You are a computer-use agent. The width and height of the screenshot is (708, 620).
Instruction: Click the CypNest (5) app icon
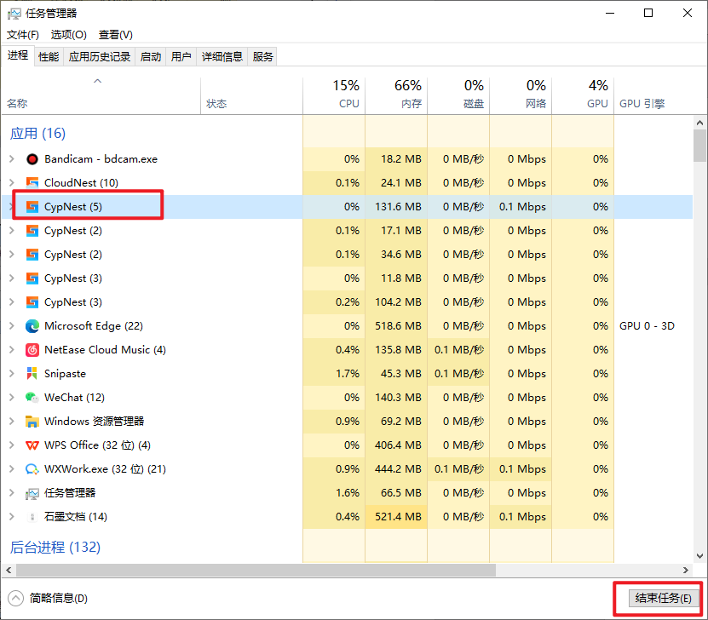(x=32, y=207)
